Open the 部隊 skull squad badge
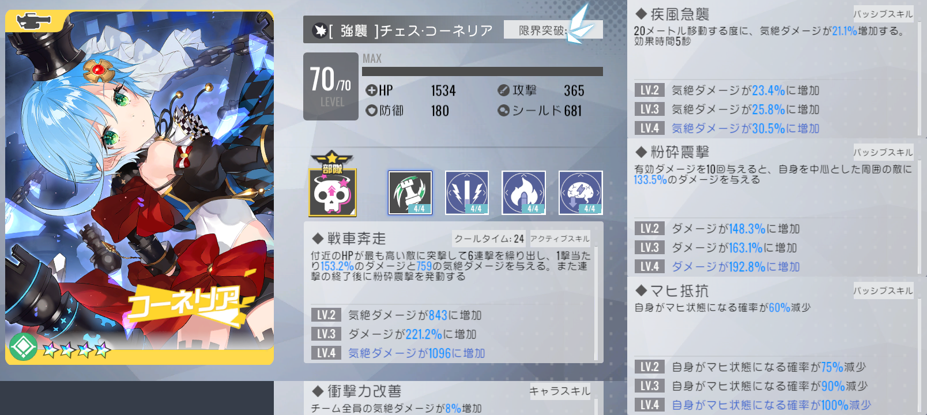The image size is (927, 415). (x=333, y=186)
